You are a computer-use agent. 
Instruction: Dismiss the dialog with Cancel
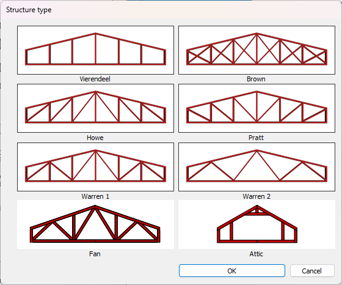312,271
